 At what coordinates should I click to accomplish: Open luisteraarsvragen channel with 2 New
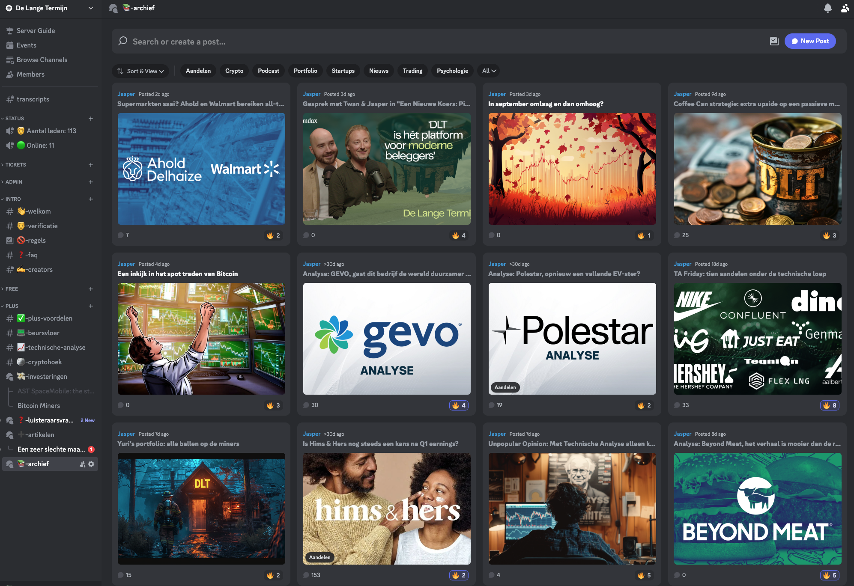pyautogui.click(x=50, y=420)
